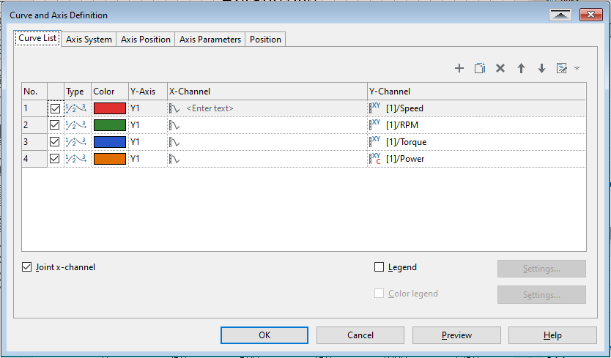The height and width of the screenshot is (358, 611).
Task: Move curve up with arrow icon
Action: [521, 68]
